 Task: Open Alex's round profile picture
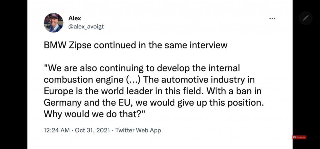[x=53, y=23]
